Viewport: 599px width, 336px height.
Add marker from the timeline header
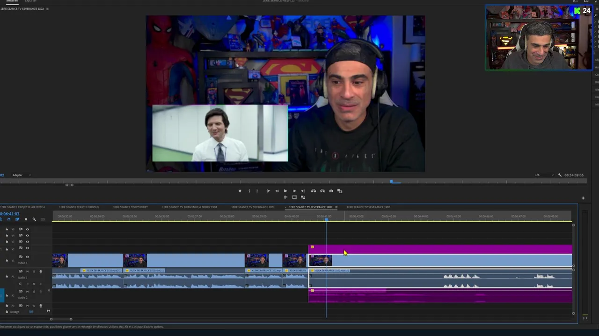point(26,219)
